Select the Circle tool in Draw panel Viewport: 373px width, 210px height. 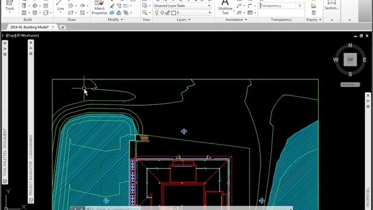pyautogui.click(x=71, y=5)
